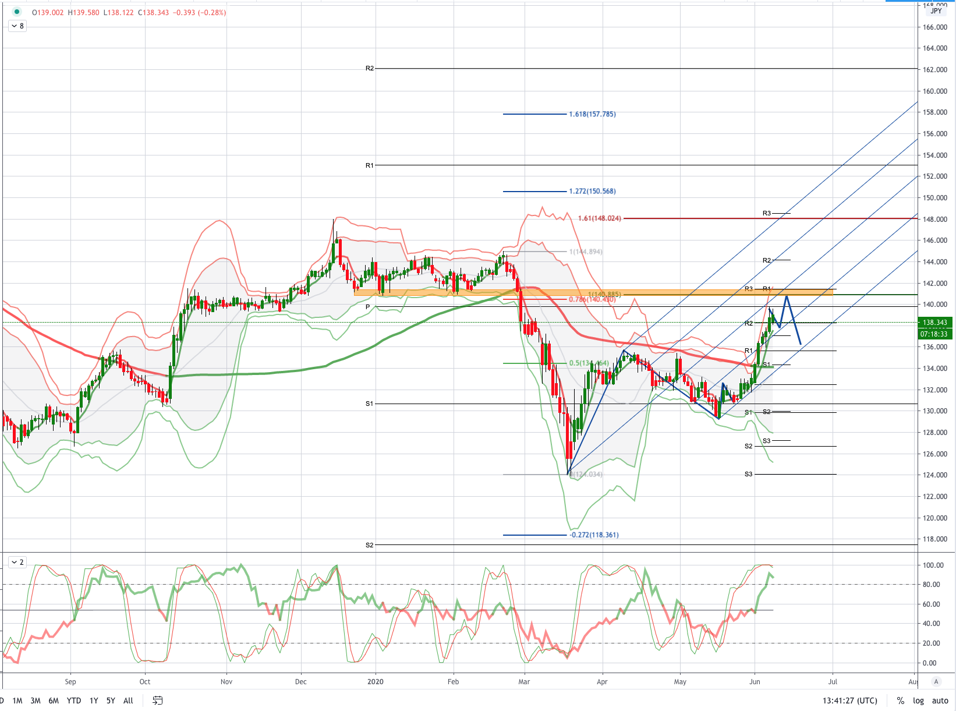Click the 1.272(150.568) Fibonacci label
Image resolution: width=956 pixels, height=711 pixels.
click(592, 191)
